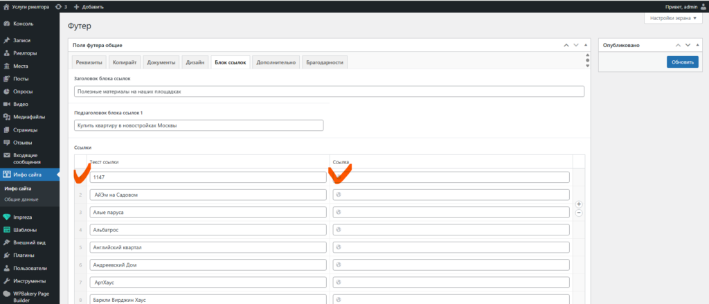Click the Заголовок блока ссылок text field
709x304 pixels.
[329, 91]
